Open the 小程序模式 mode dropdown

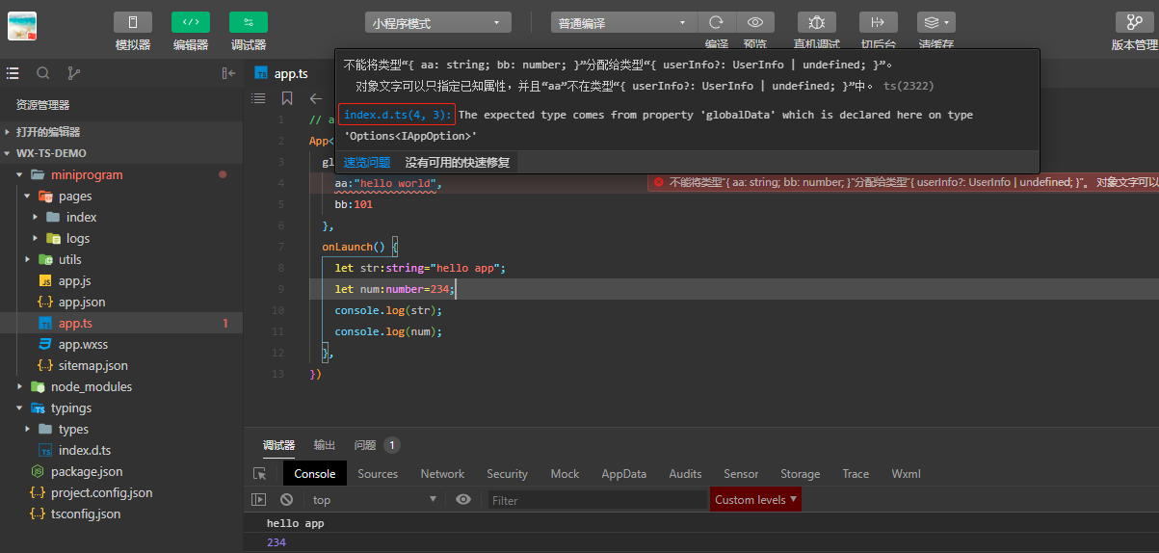click(438, 23)
